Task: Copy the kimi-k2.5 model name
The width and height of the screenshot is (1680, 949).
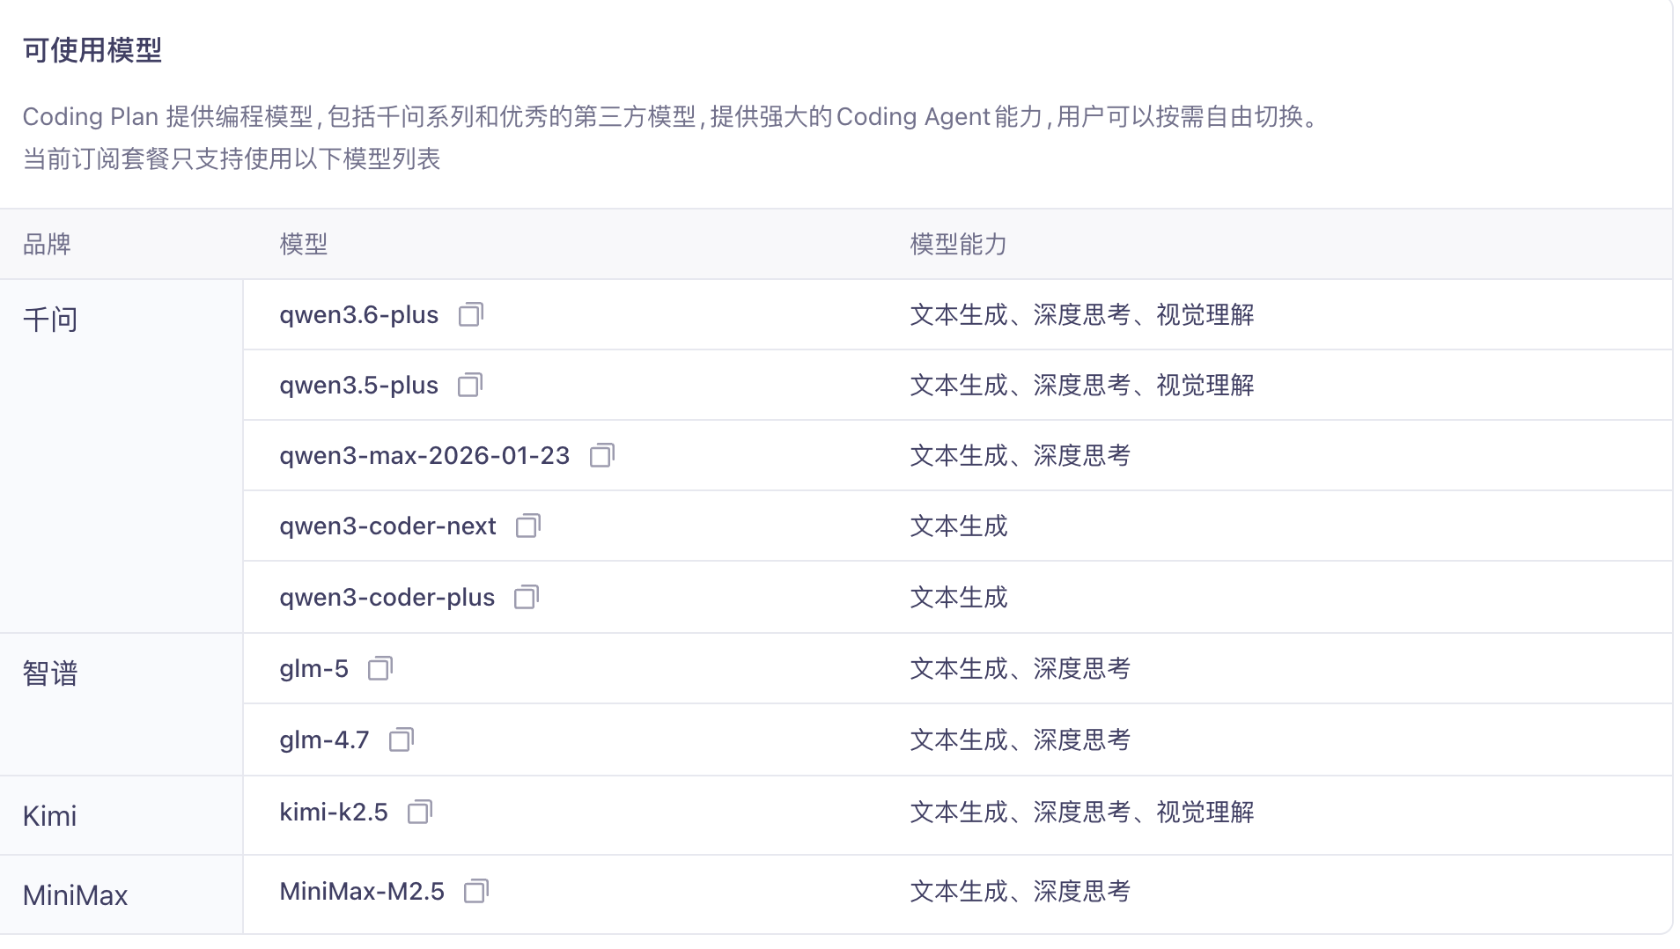Action: tap(420, 812)
